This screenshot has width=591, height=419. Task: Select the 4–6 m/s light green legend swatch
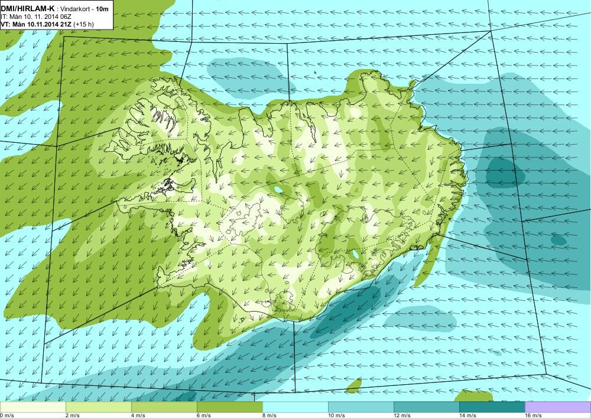click(164, 407)
